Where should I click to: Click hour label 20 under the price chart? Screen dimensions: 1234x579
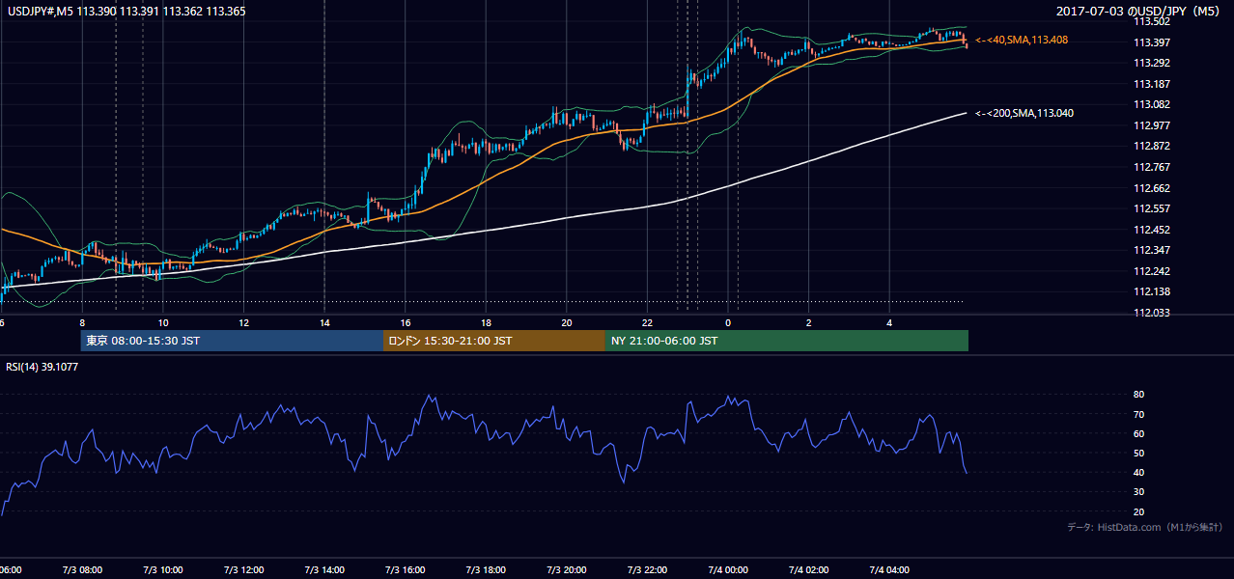[x=567, y=323]
